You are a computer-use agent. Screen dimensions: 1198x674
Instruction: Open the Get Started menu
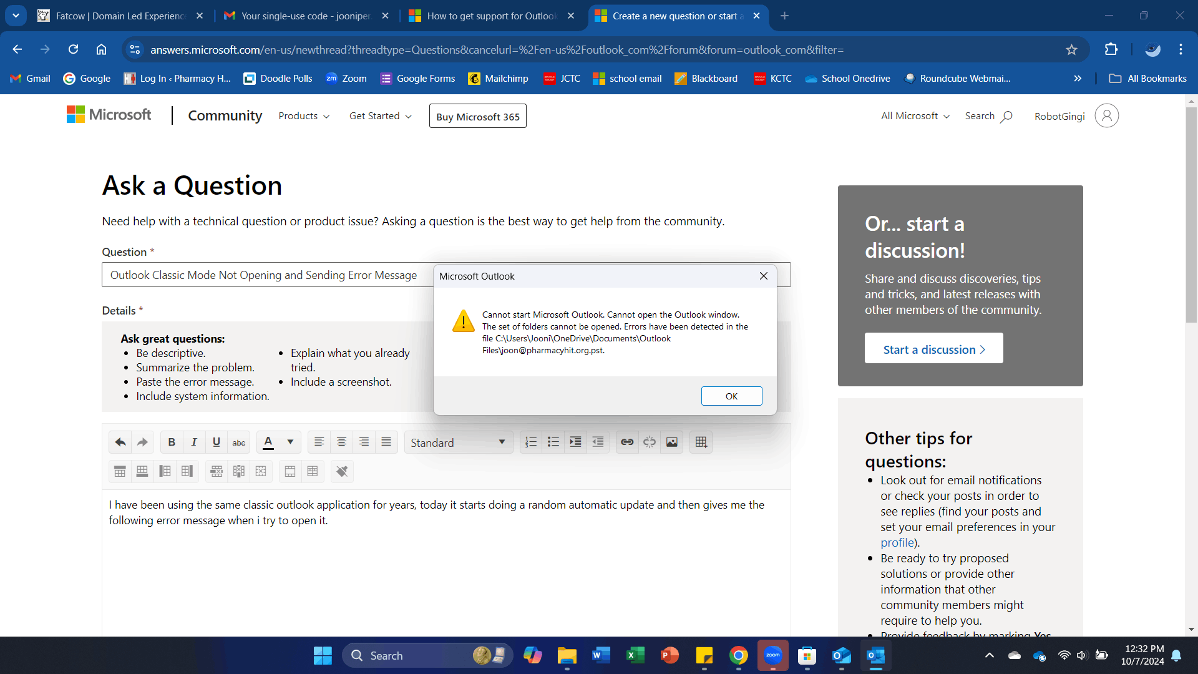pyautogui.click(x=380, y=116)
